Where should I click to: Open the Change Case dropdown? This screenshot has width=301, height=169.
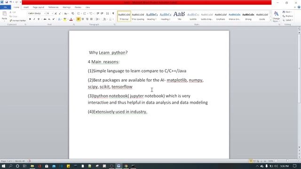[66, 14]
